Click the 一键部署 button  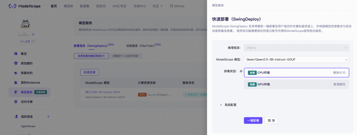tap(253, 121)
